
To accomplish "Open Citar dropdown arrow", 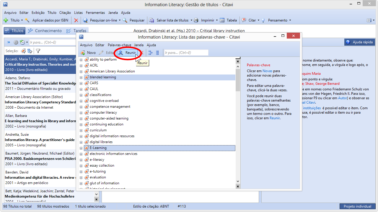I will tap(258, 20).
